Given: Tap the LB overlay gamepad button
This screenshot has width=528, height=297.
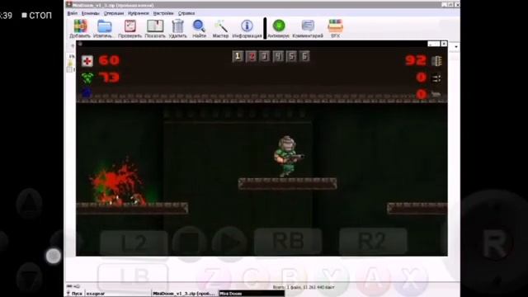Looking at the screenshot, I should pos(134,277).
